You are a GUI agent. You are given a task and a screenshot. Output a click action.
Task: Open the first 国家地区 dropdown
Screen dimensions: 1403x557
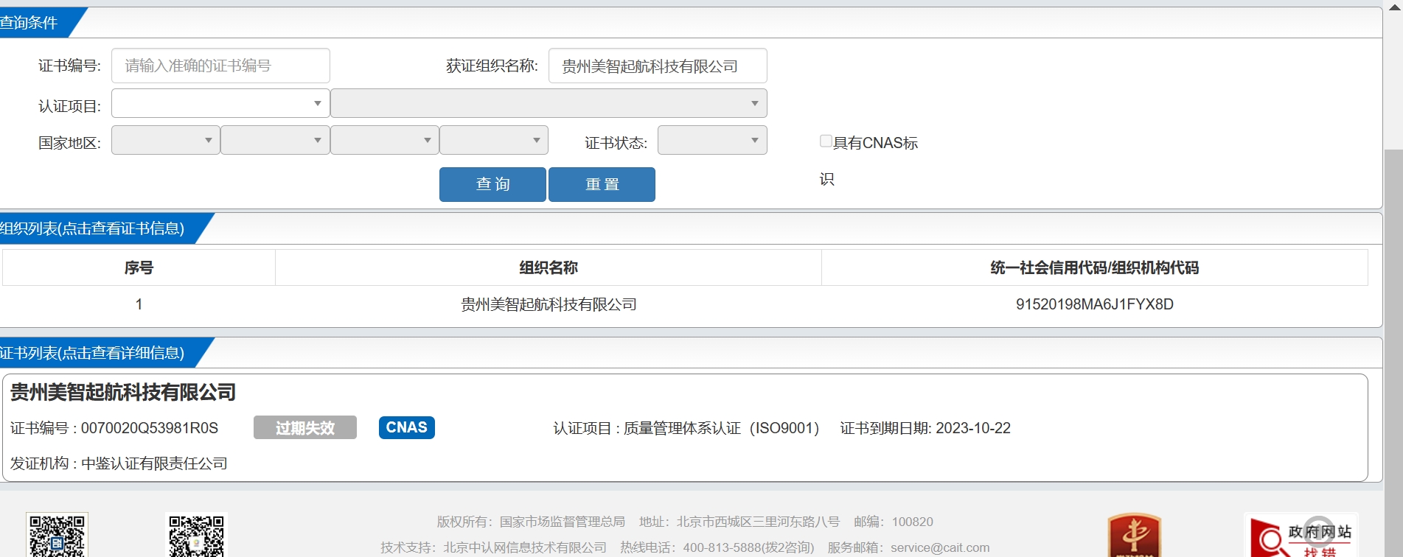(x=166, y=140)
